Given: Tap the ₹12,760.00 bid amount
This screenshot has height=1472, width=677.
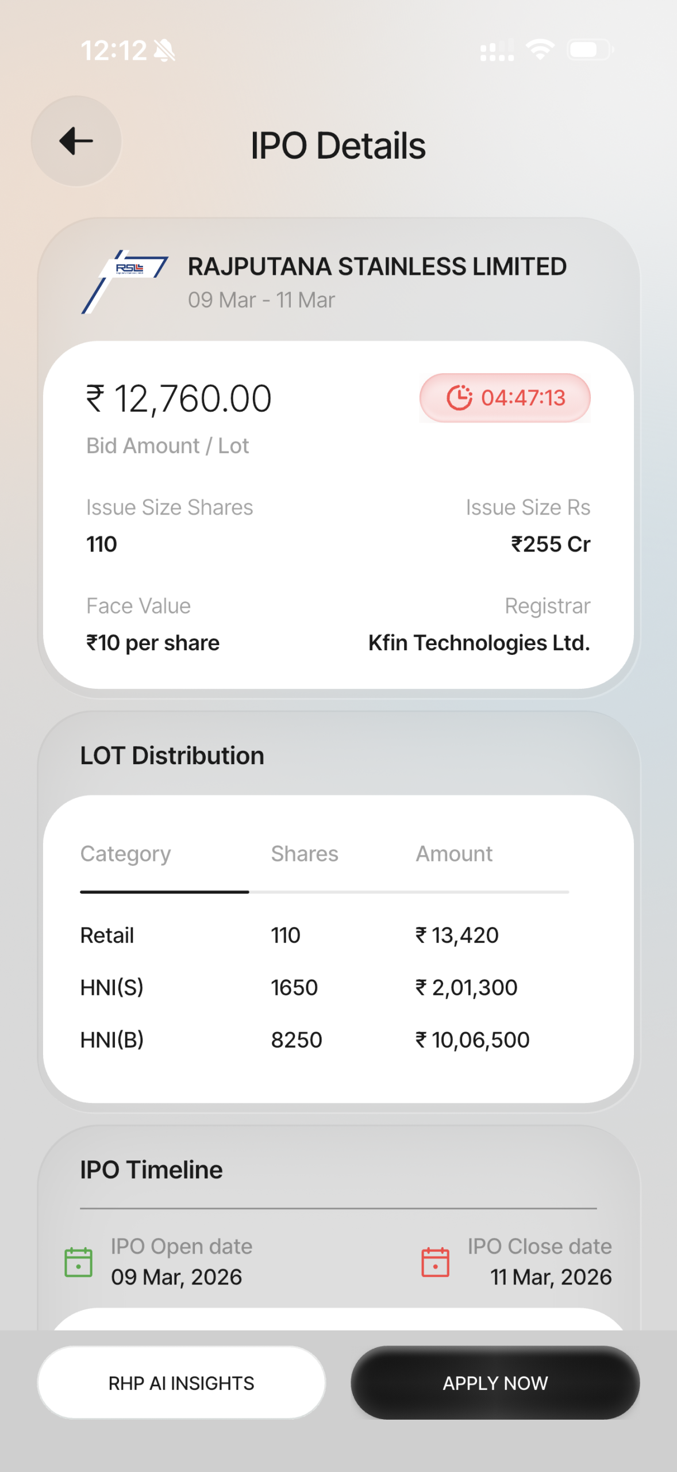Looking at the screenshot, I should tap(179, 399).
